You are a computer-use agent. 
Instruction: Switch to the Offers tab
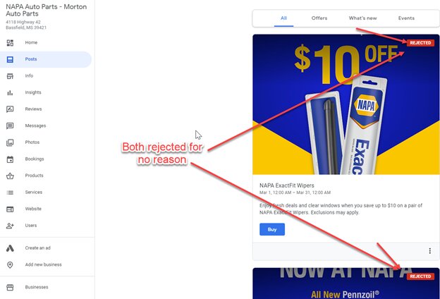coord(319,18)
